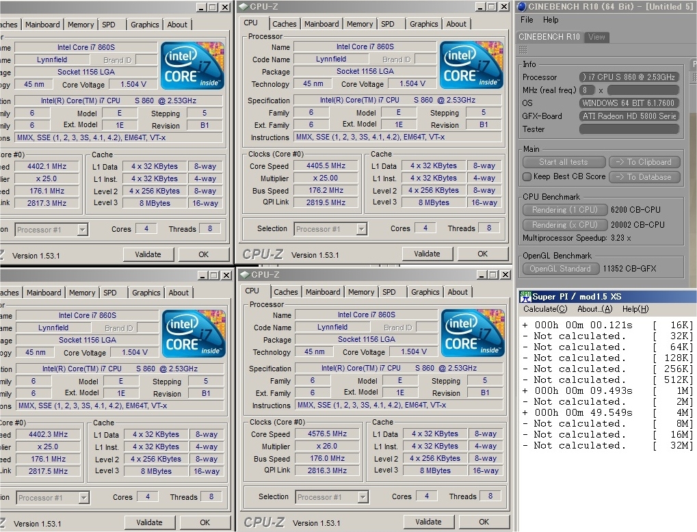Click Cinebench Processor field i7 CPU S 860
Viewport: 697px width, 532px height.
629,77
